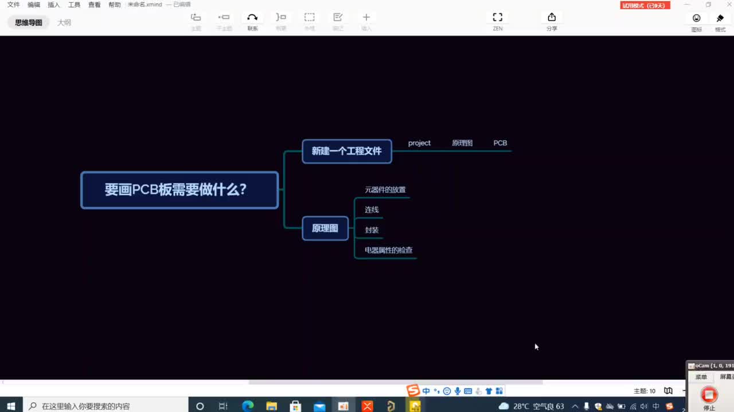Click the Topic (主题) toolbar icon
This screenshot has height=412, width=734.
coord(196,18)
